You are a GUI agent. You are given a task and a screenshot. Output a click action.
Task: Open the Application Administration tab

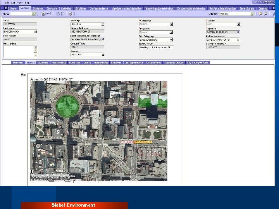pyautogui.click(x=127, y=9)
